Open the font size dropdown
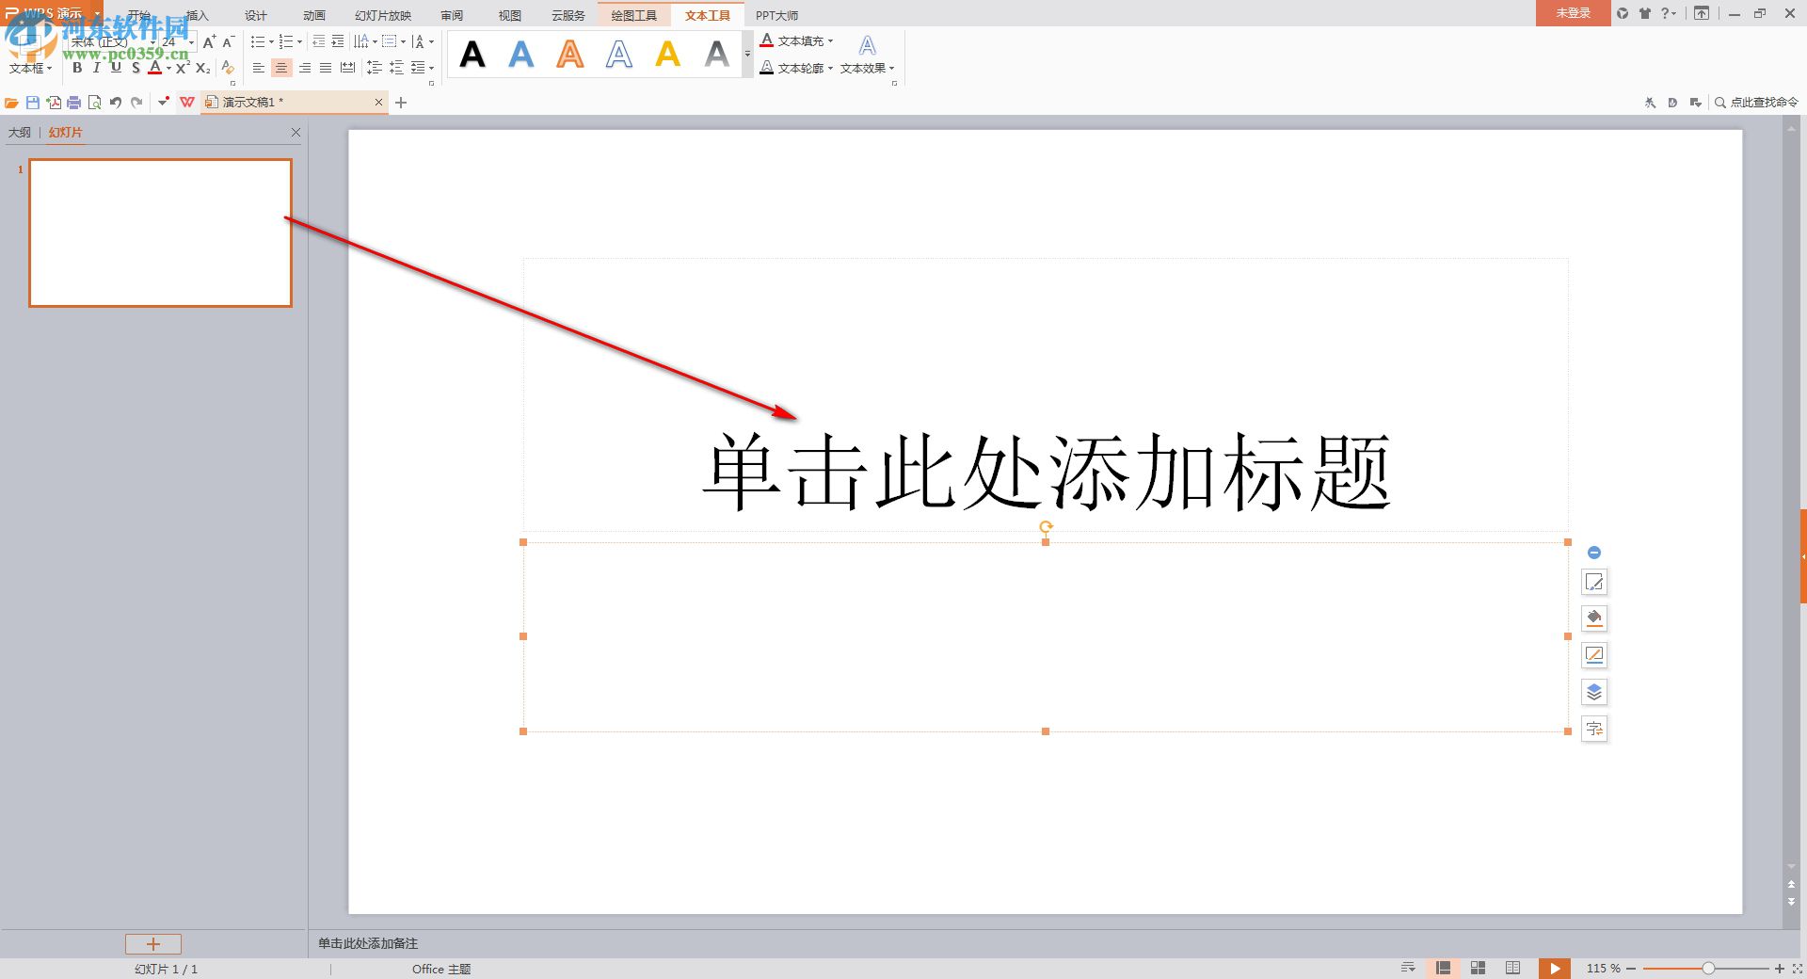 [x=191, y=42]
